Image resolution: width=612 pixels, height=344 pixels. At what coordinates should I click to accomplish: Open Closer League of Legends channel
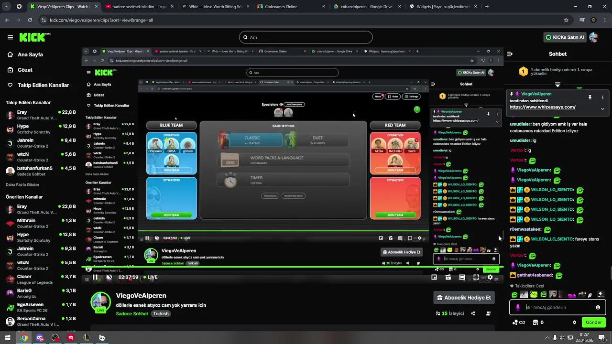41,279
